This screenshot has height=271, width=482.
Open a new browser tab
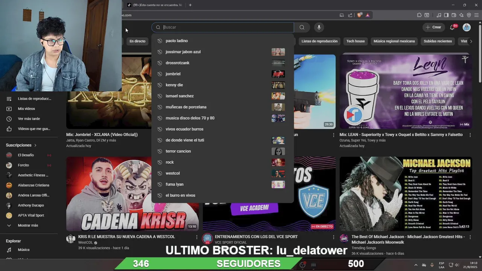190,5
